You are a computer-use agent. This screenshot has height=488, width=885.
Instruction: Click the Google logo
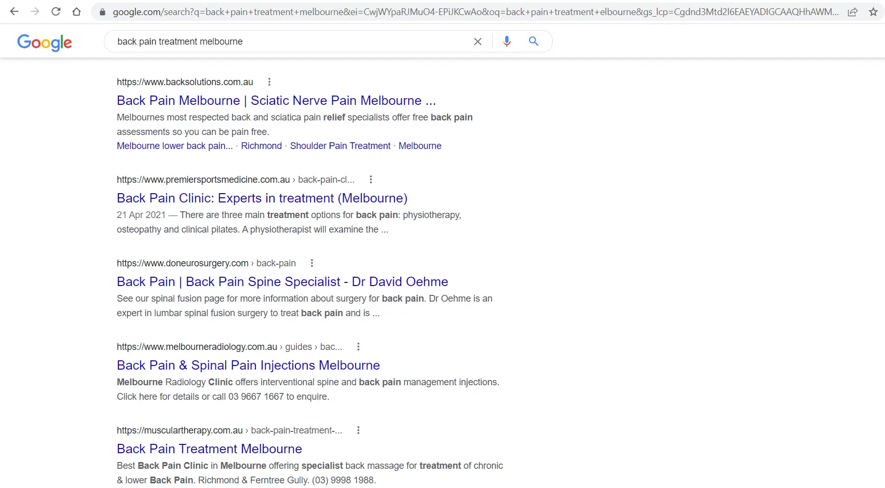[45, 42]
